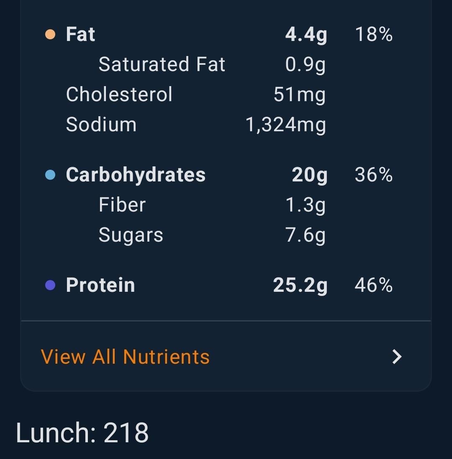Image resolution: width=452 pixels, height=459 pixels.
Task: Select the Saturated Fat row
Action: click(x=212, y=64)
